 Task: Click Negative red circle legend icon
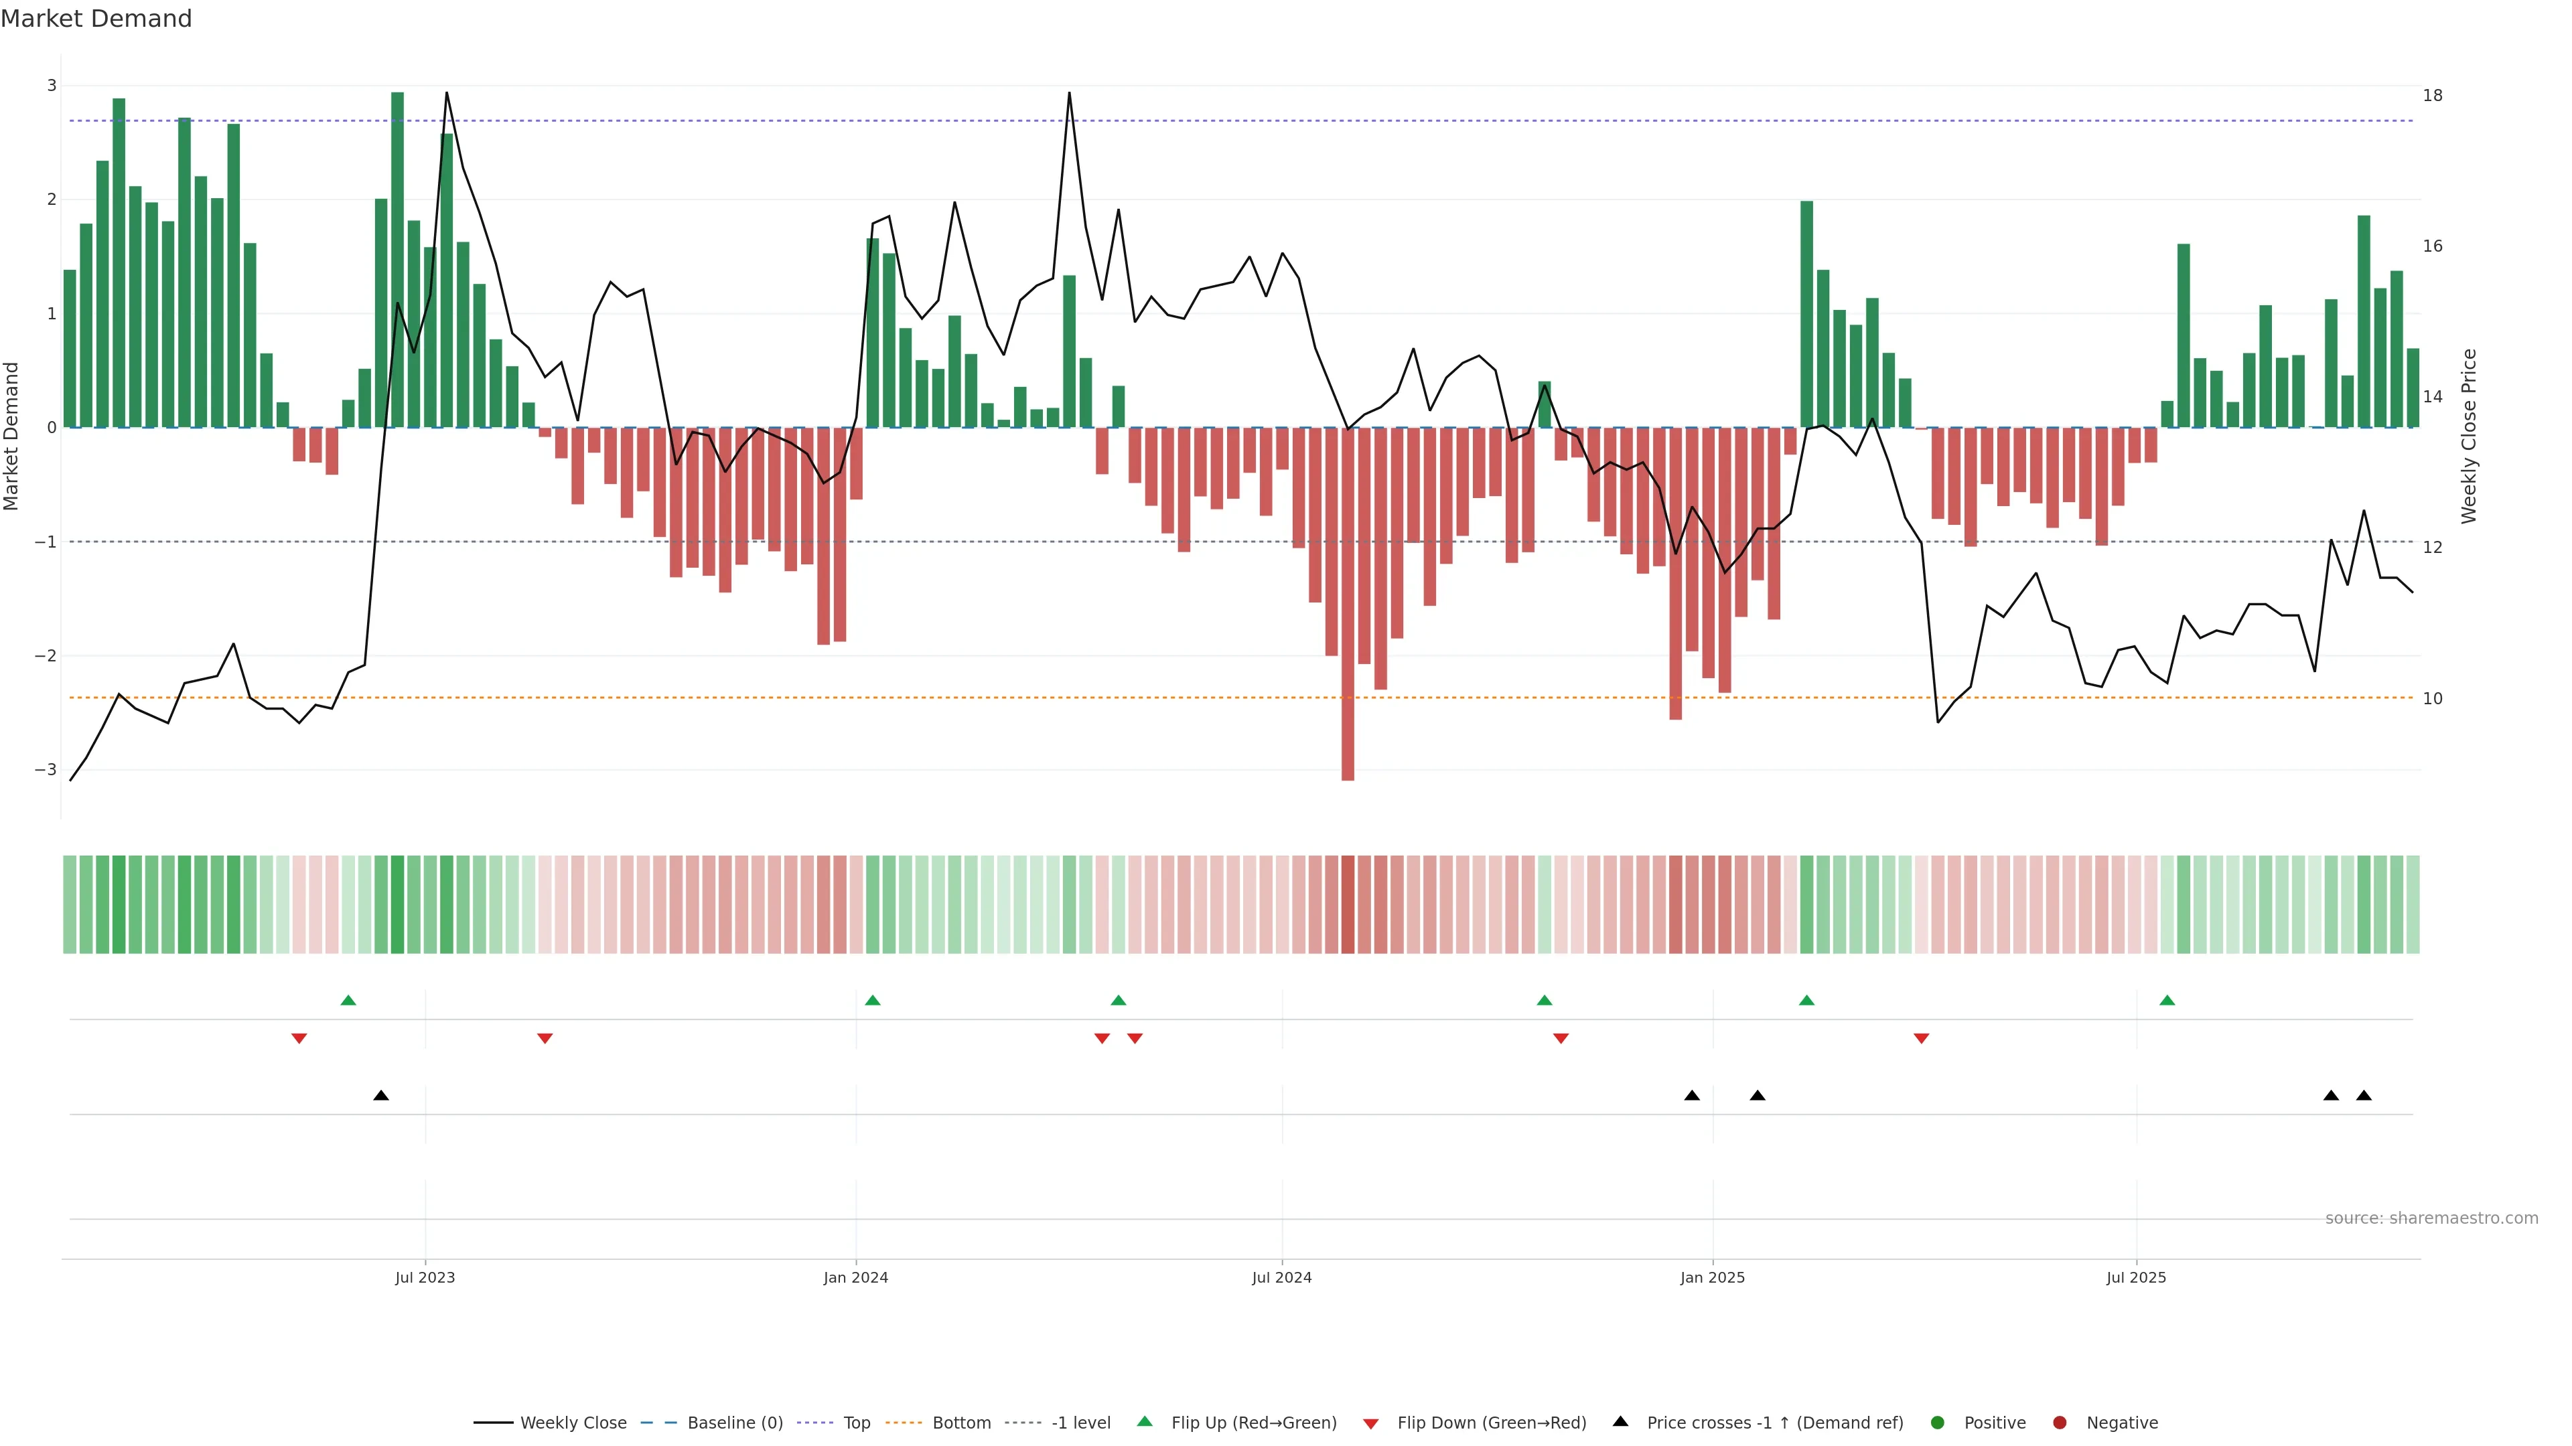coord(2060,1422)
